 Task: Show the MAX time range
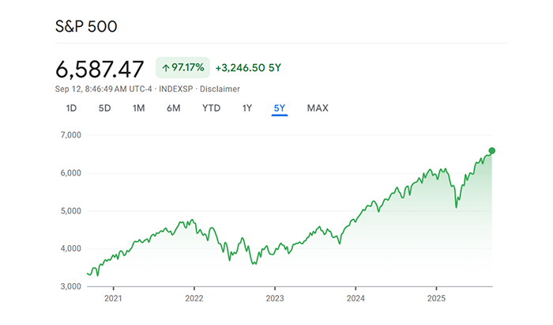coord(318,108)
